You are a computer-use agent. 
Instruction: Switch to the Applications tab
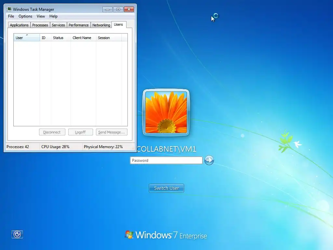[19, 25]
